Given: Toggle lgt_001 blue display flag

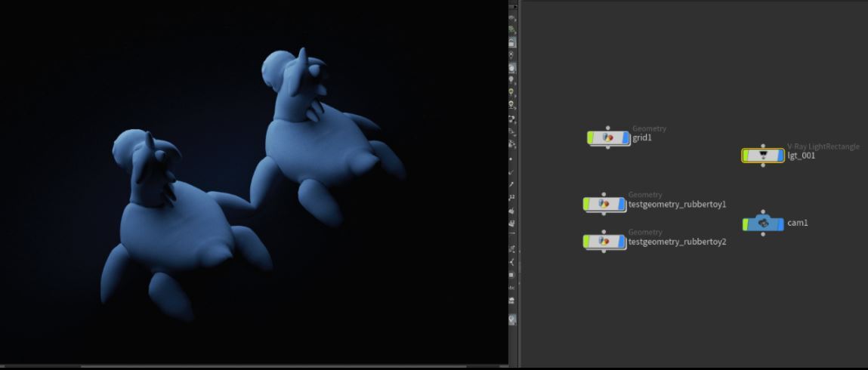Looking at the screenshot, I should coord(780,156).
